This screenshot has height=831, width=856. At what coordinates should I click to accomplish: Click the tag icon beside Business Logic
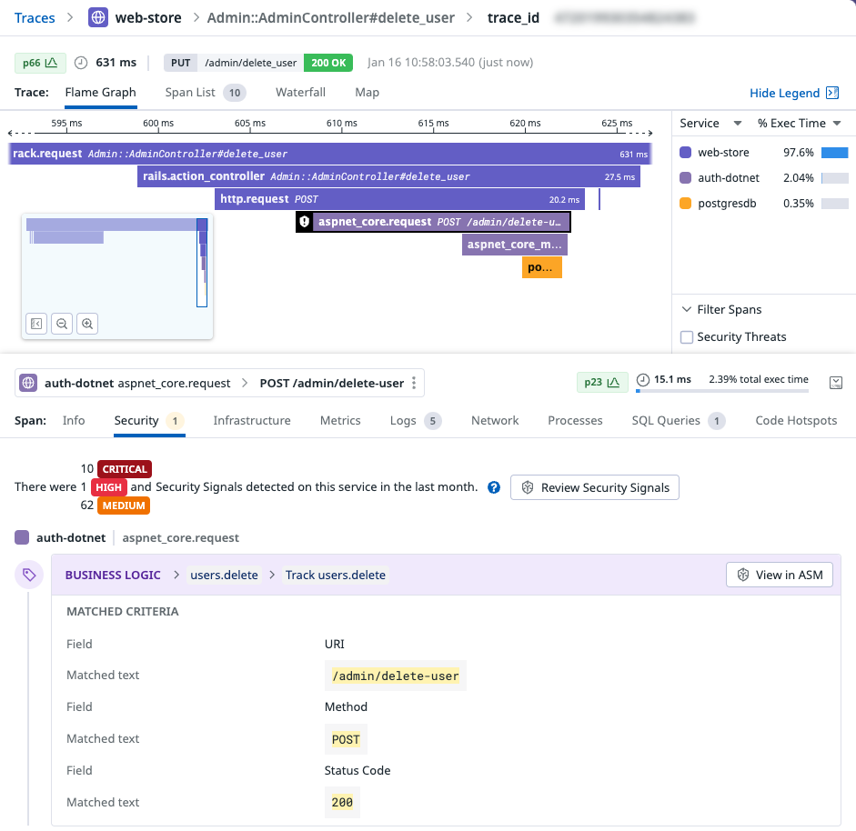coord(29,575)
